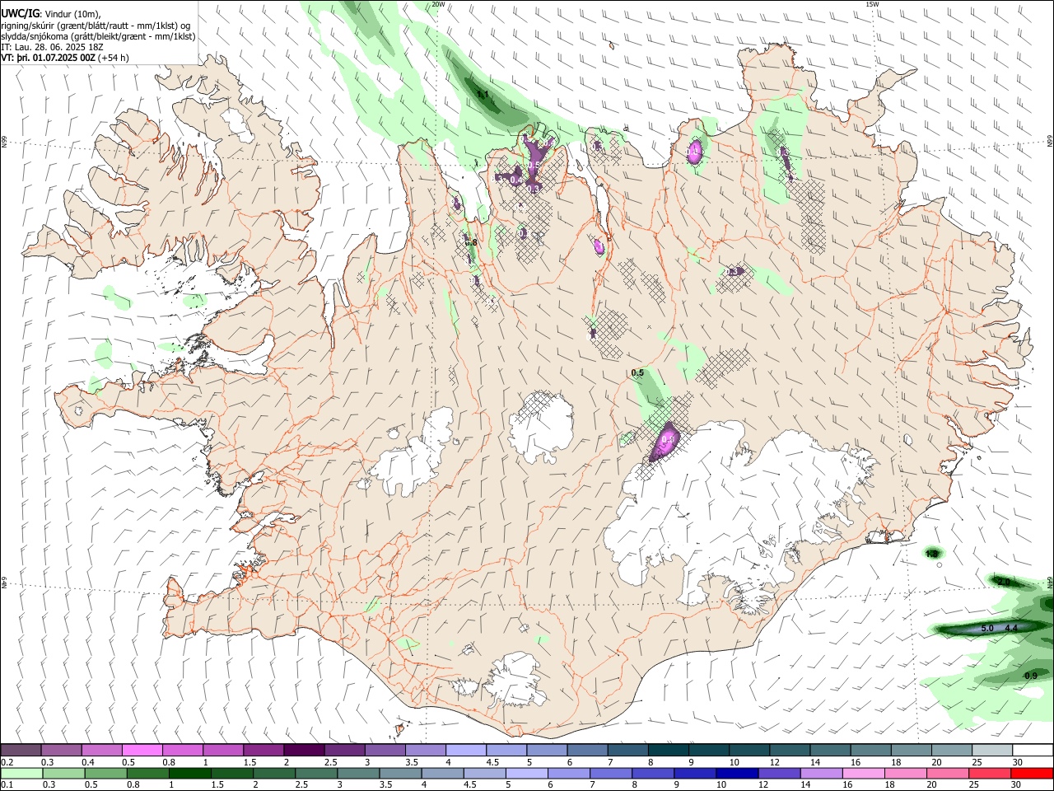Click the pale green 0.1 swatch, lower legend row
Image resolution: width=1054 pixels, height=791 pixels.
point(22,773)
